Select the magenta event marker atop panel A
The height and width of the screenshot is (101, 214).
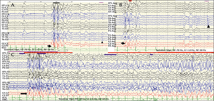point(101,2)
